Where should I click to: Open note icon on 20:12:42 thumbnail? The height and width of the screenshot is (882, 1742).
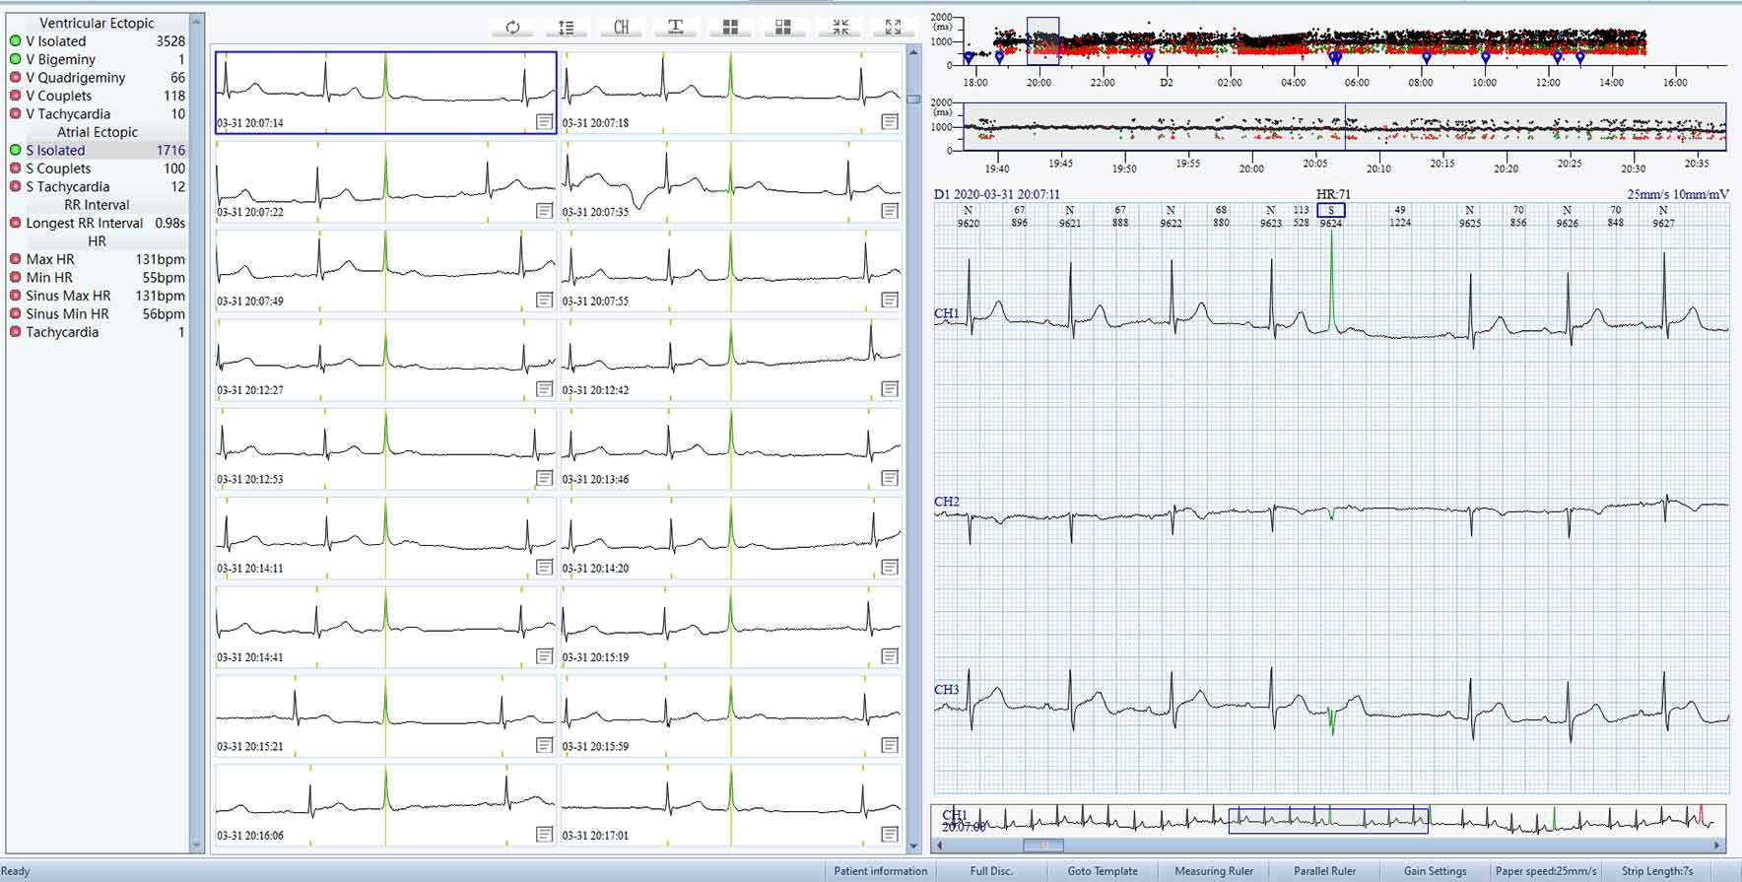(890, 389)
